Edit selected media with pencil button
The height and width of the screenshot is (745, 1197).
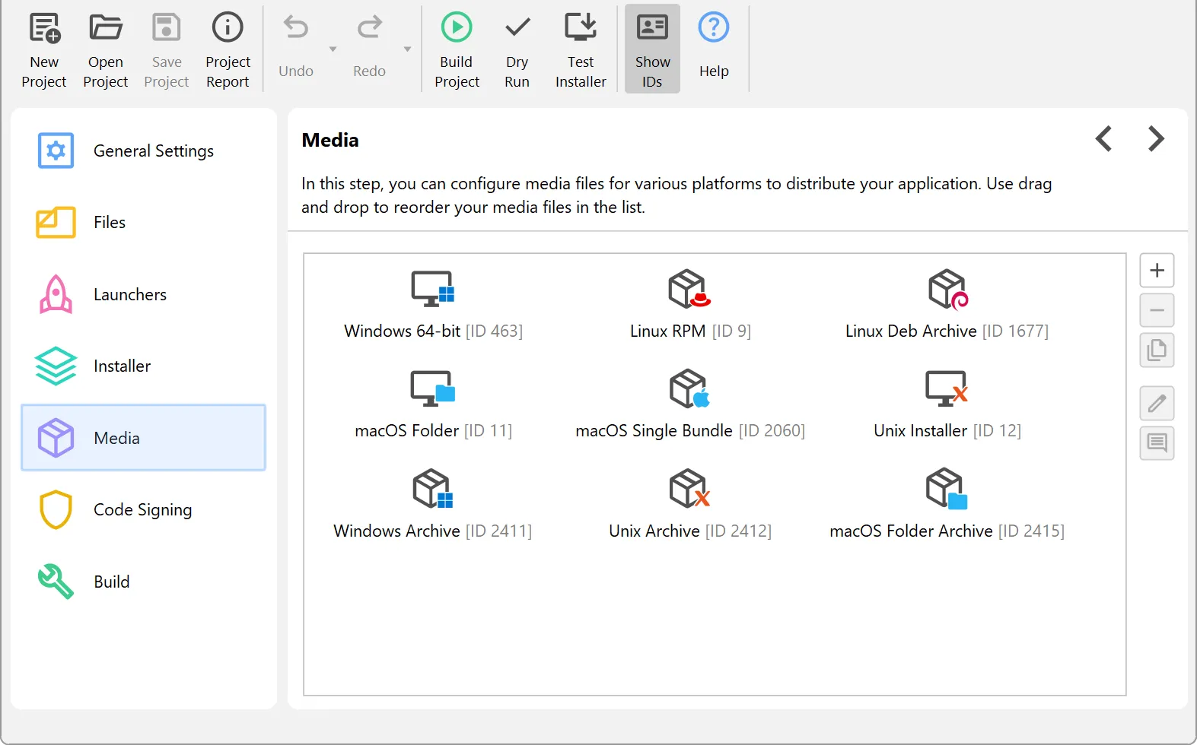[x=1157, y=403]
